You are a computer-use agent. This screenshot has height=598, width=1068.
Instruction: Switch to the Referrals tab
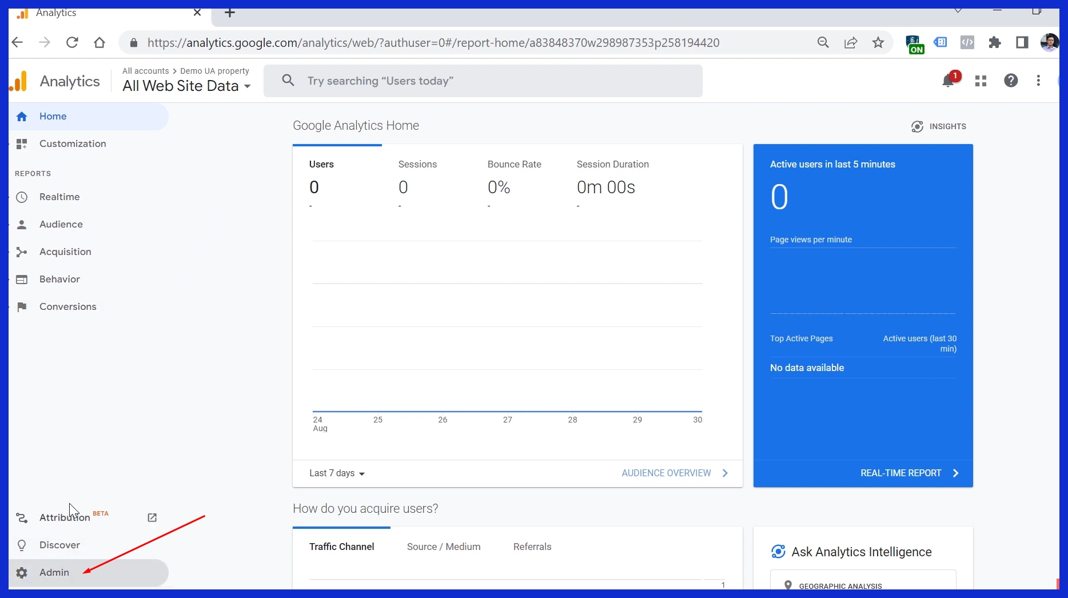point(532,547)
